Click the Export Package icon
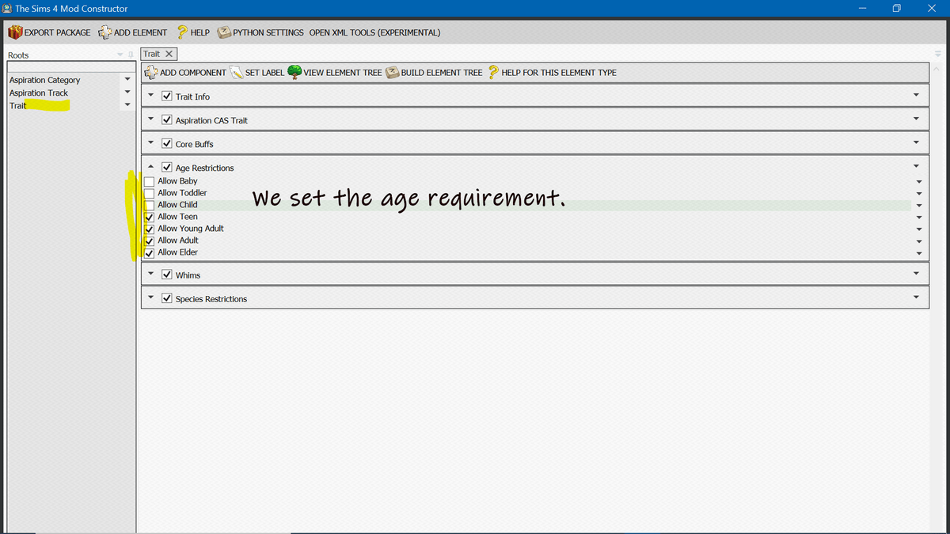The width and height of the screenshot is (950, 534). tap(14, 32)
